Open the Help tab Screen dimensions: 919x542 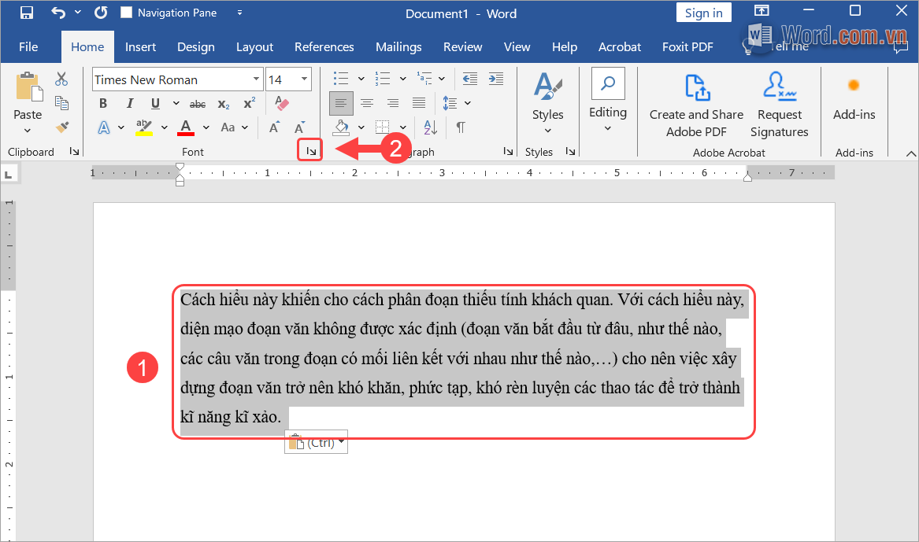[x=565, y=47]
